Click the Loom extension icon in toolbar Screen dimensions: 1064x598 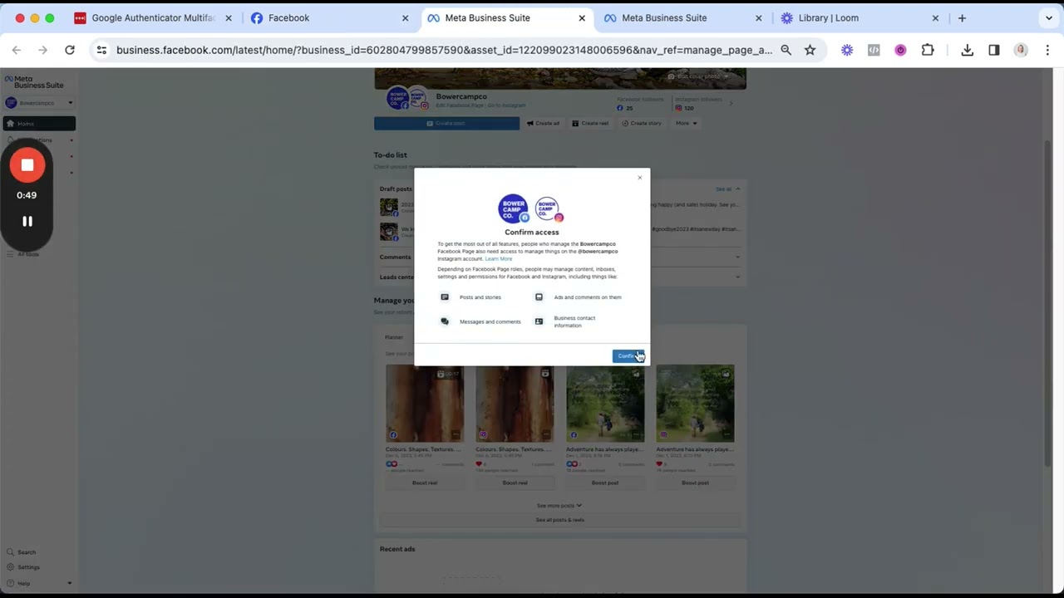tap(847, 50)
